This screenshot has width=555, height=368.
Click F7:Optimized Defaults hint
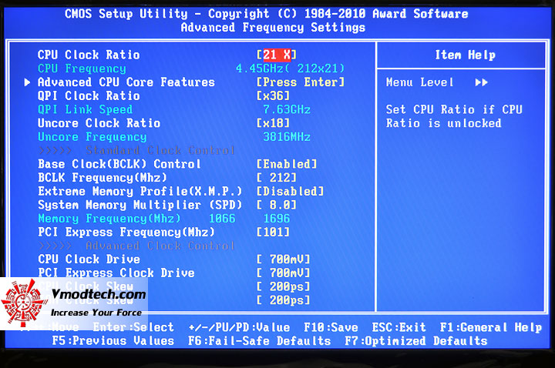pos(416,341)
